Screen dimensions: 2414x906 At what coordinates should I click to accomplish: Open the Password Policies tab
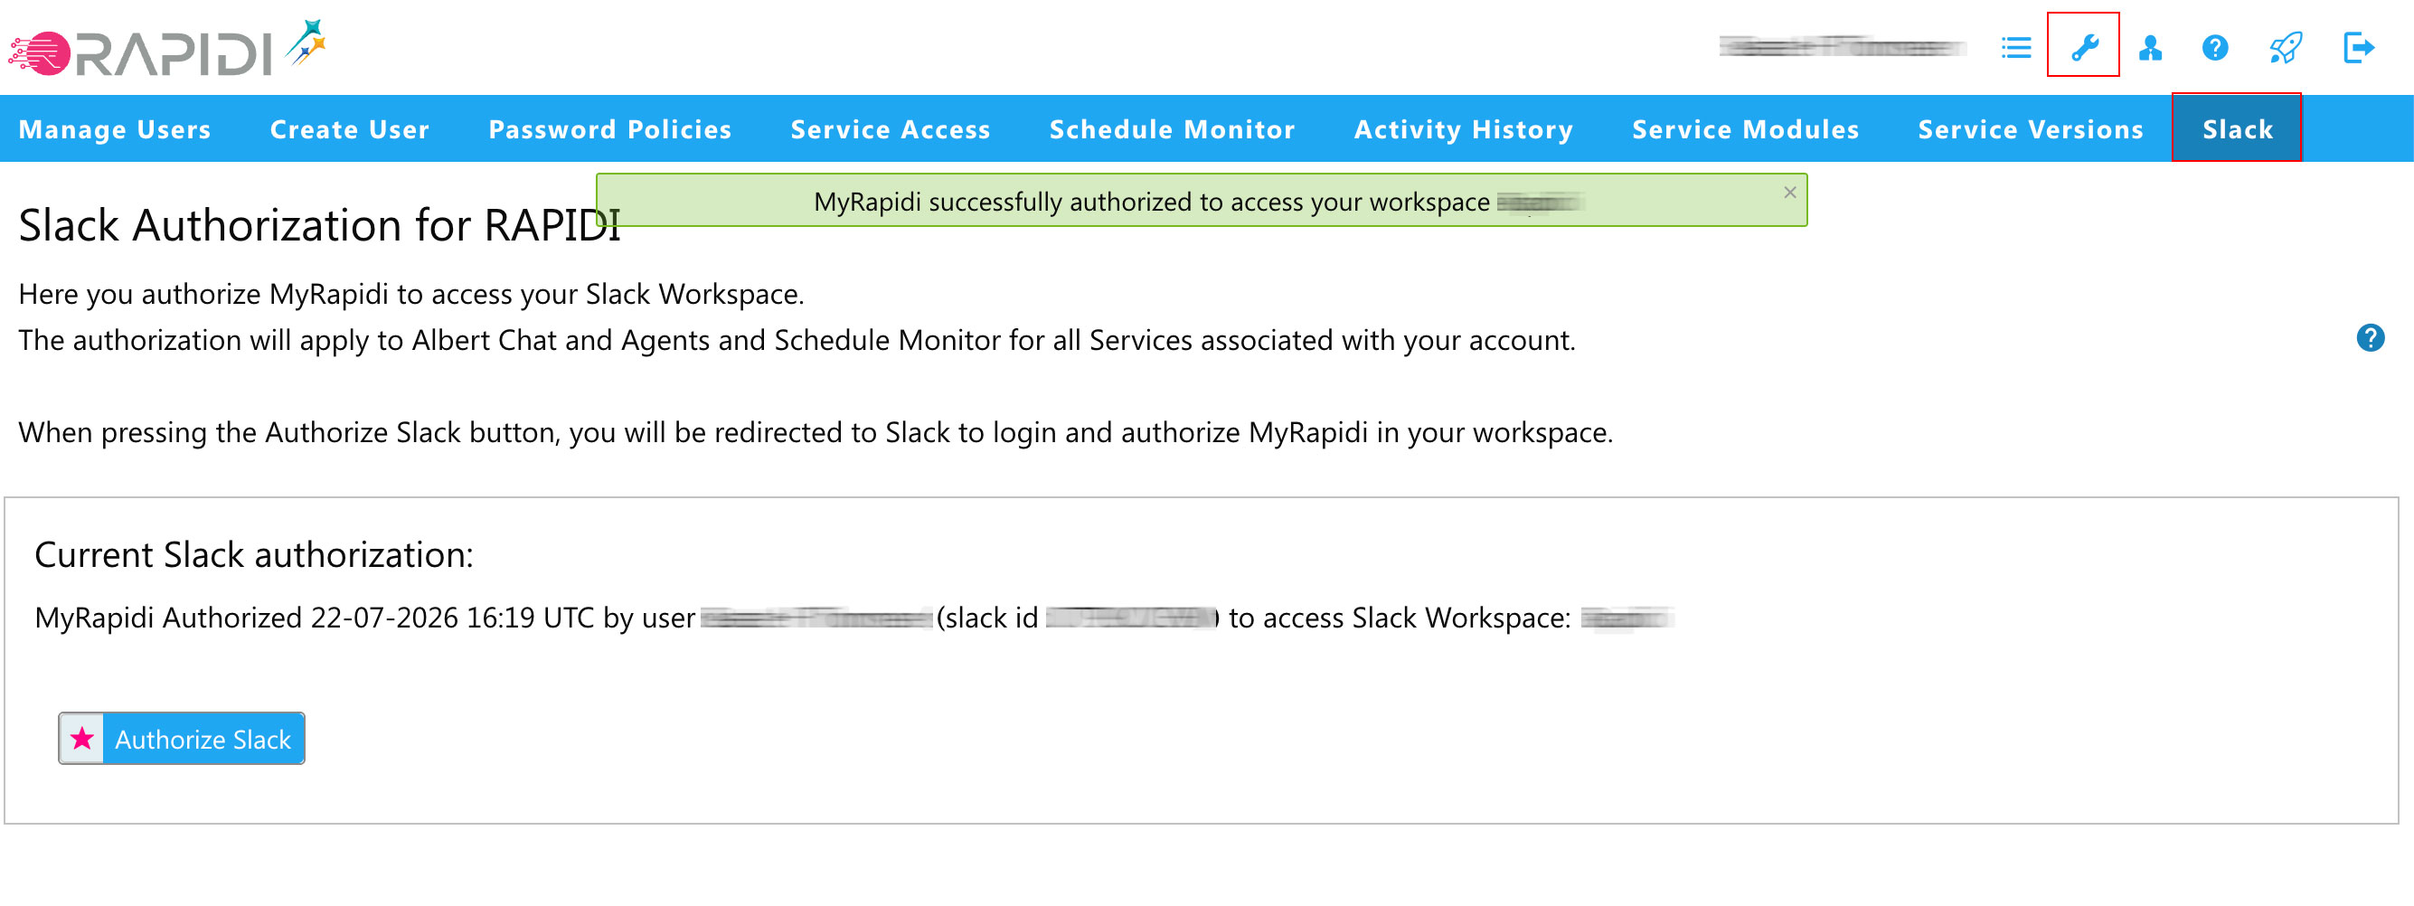click(x=610, y=129)
